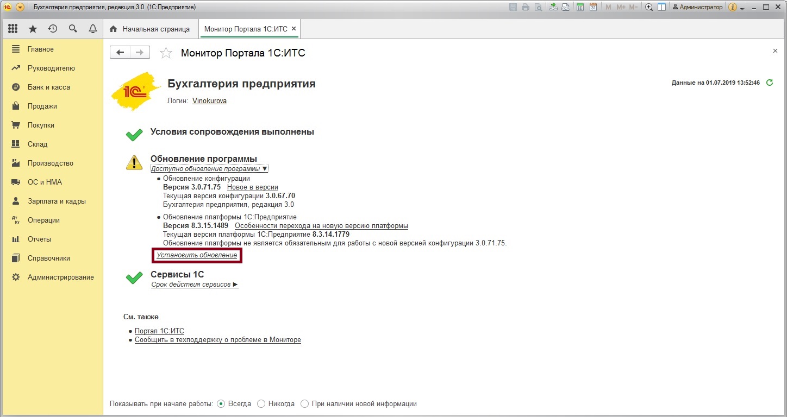Click the Zoom magnifier icon
Screen dimensions: 787x417
pyautogui.click(x=649, y=7)
